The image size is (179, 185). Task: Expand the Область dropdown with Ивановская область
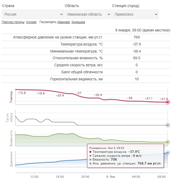click(x=88, y=14)
